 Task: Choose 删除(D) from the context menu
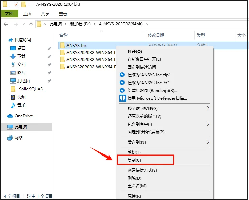point(165,178)
